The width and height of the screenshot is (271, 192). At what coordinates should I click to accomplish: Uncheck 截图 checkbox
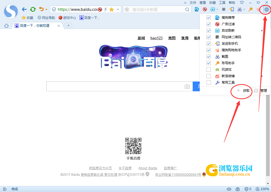[209, 56]
